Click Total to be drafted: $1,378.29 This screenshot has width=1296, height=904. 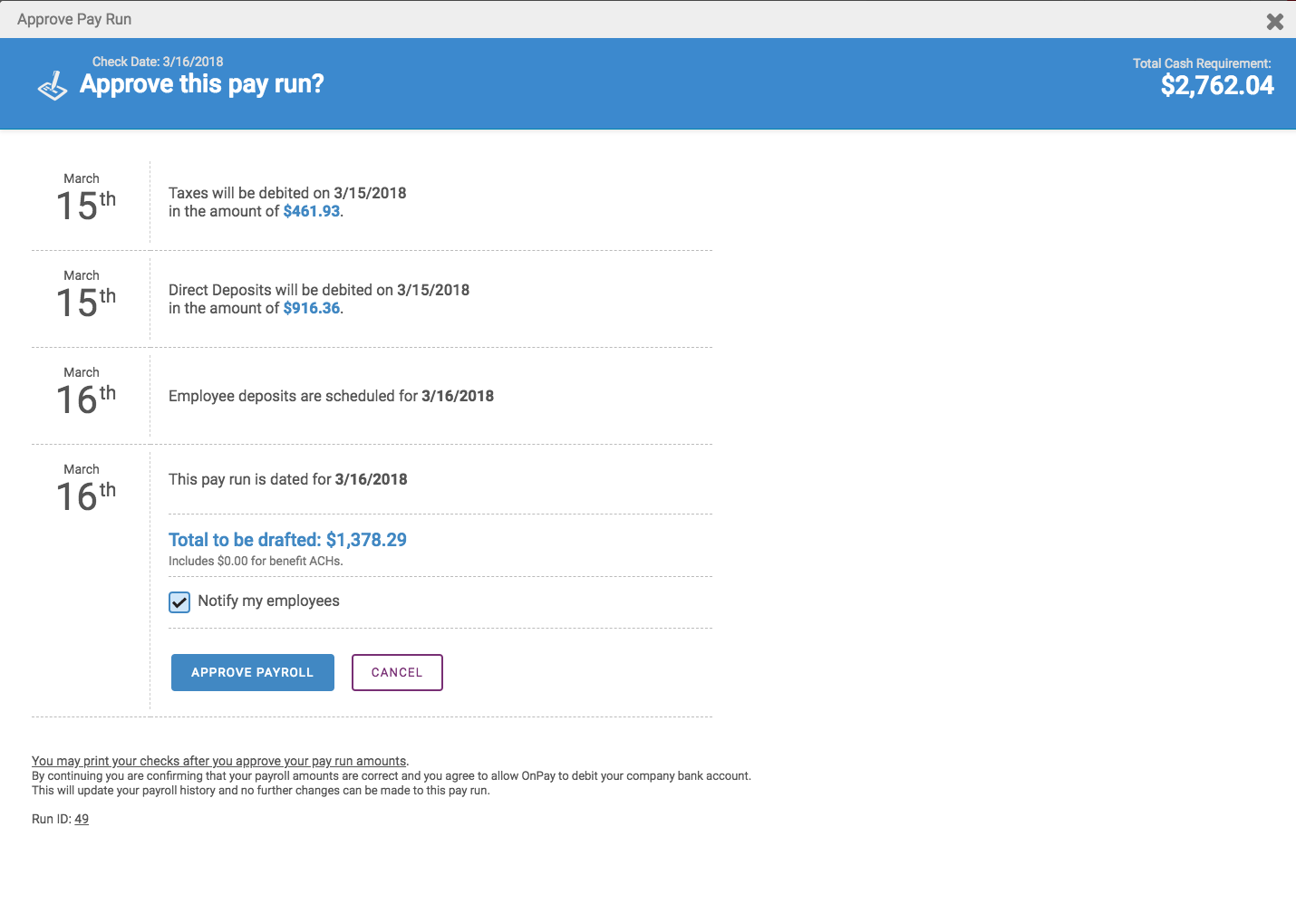(287, 540)
